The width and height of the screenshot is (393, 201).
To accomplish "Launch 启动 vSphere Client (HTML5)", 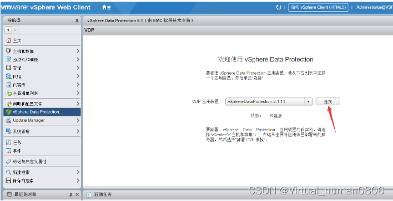I will (318, 8).
